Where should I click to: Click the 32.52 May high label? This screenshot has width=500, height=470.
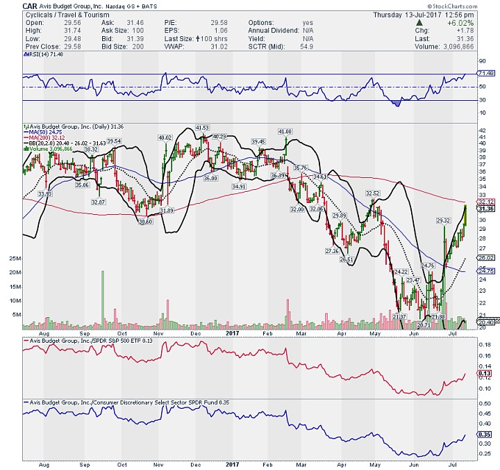tap(373, 193)
